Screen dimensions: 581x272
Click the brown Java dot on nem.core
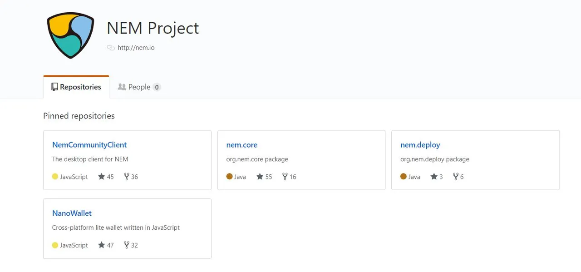click(229, 177)
